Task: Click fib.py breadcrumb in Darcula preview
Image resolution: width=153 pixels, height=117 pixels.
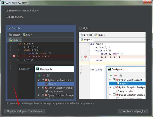Action: [x=28, y=35]
